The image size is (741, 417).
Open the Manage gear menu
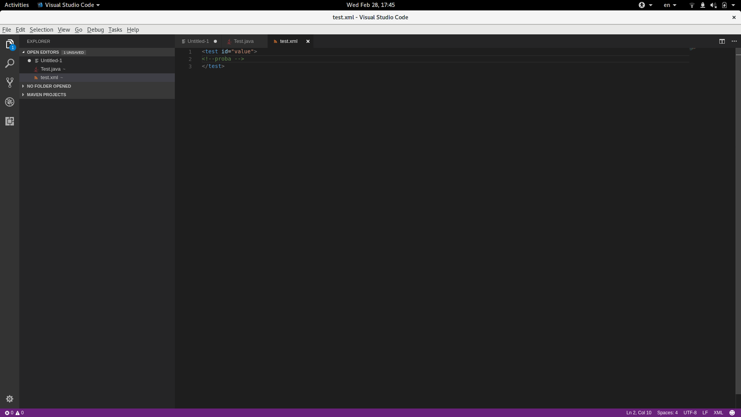[10, 399]
